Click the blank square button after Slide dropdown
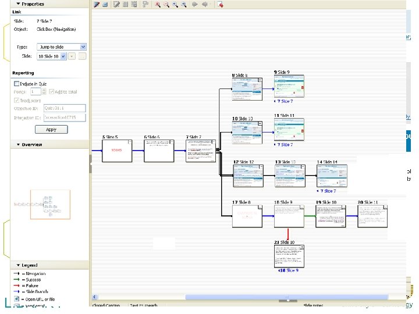The height and width of the screenshot is (314, 419). (82, 56)
